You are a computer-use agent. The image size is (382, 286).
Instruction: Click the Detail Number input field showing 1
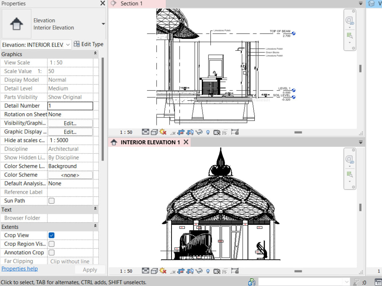[x=70, y=106]
